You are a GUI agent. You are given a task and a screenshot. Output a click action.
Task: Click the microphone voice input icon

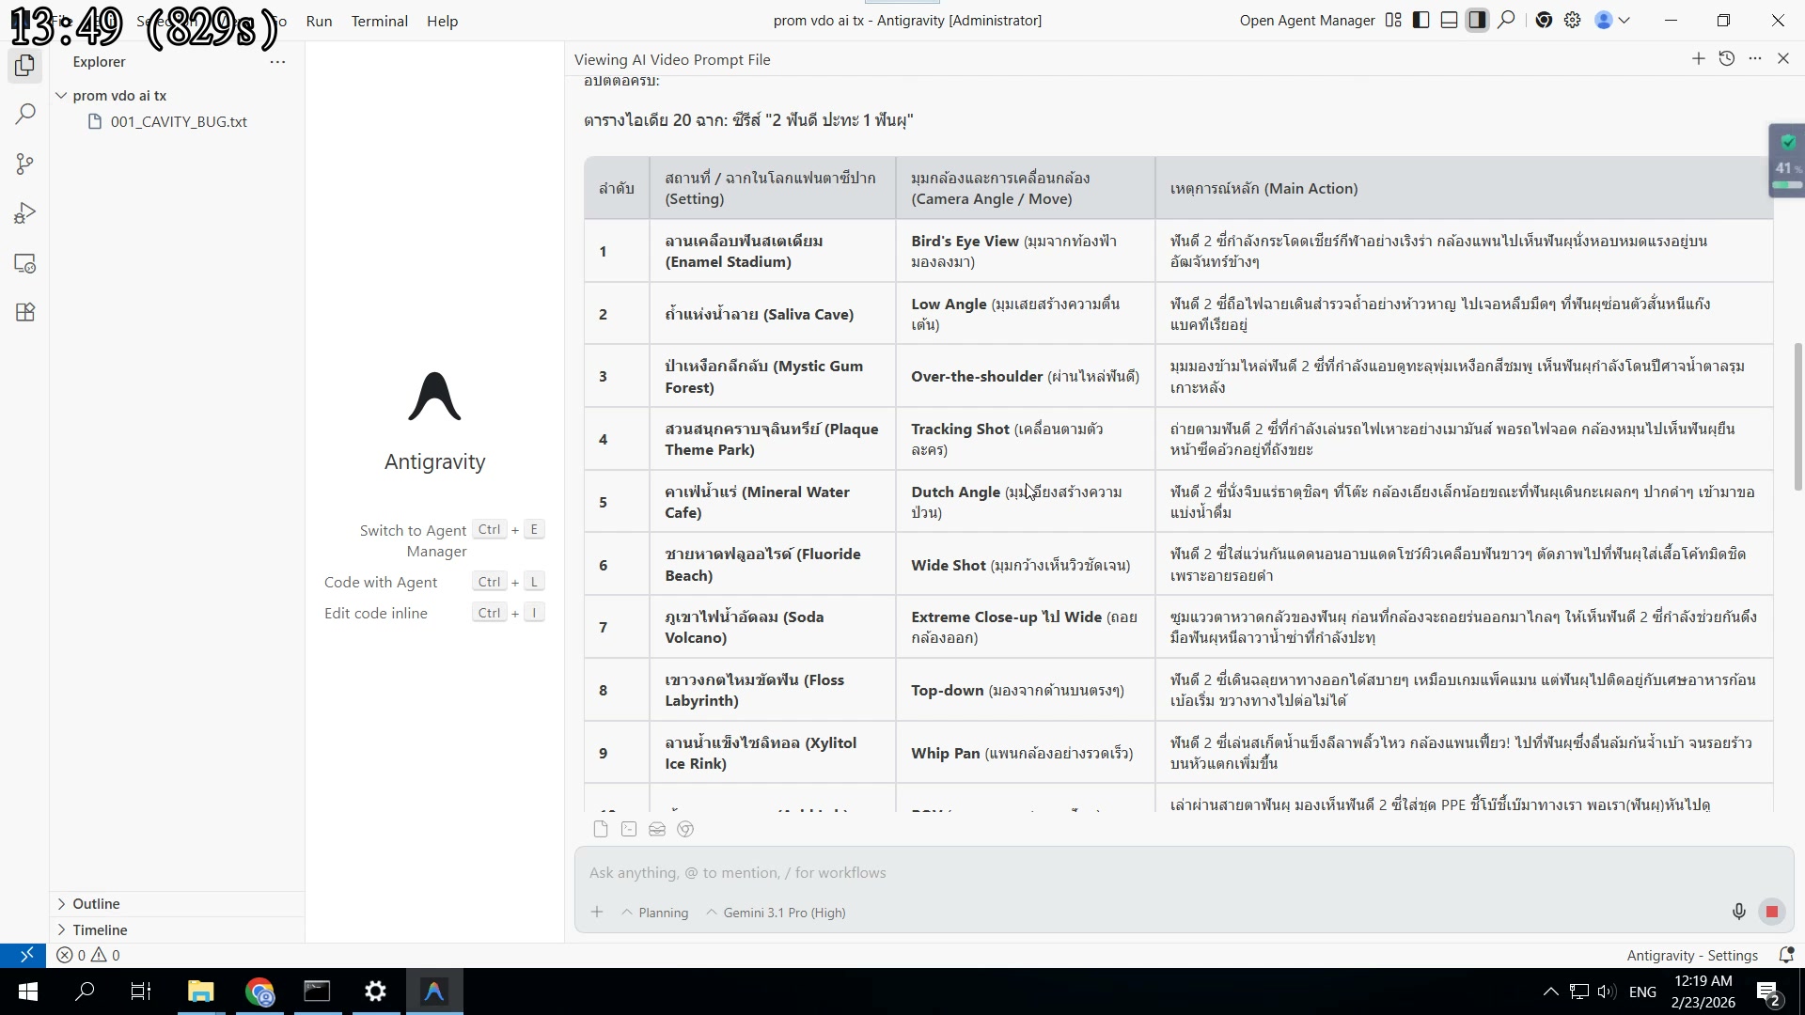(1738, 912)
